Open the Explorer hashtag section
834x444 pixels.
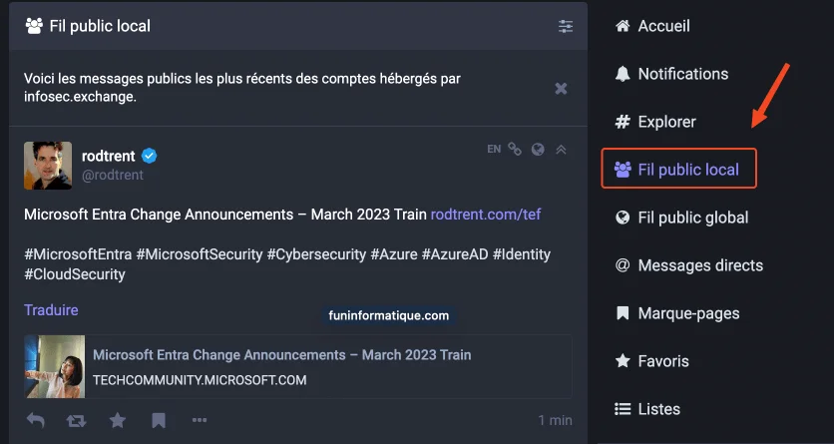[666, 122]
